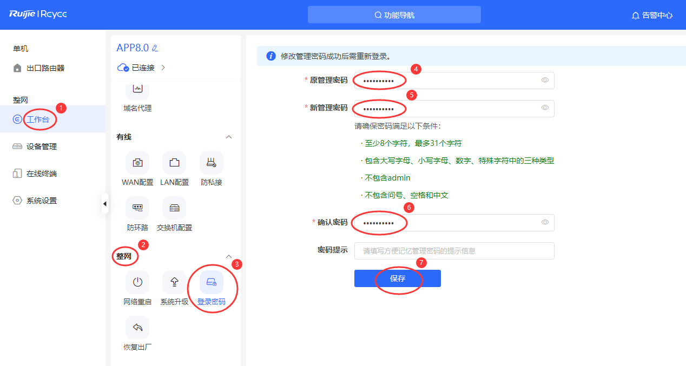Collapse the 整网 section chevron
Screen dimensions: 686x366
pyautogui.click(x=229, y=256)
